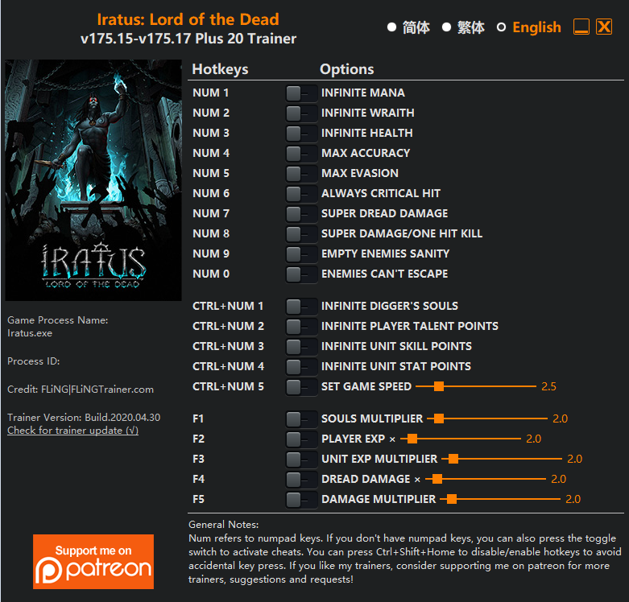This screenshot has width=629, height=602.
Task: Select Traditional Chinese language radio button
Action: click(446, 27)
